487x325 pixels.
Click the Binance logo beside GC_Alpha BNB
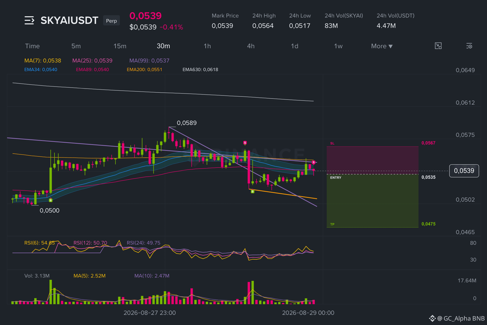432,318
